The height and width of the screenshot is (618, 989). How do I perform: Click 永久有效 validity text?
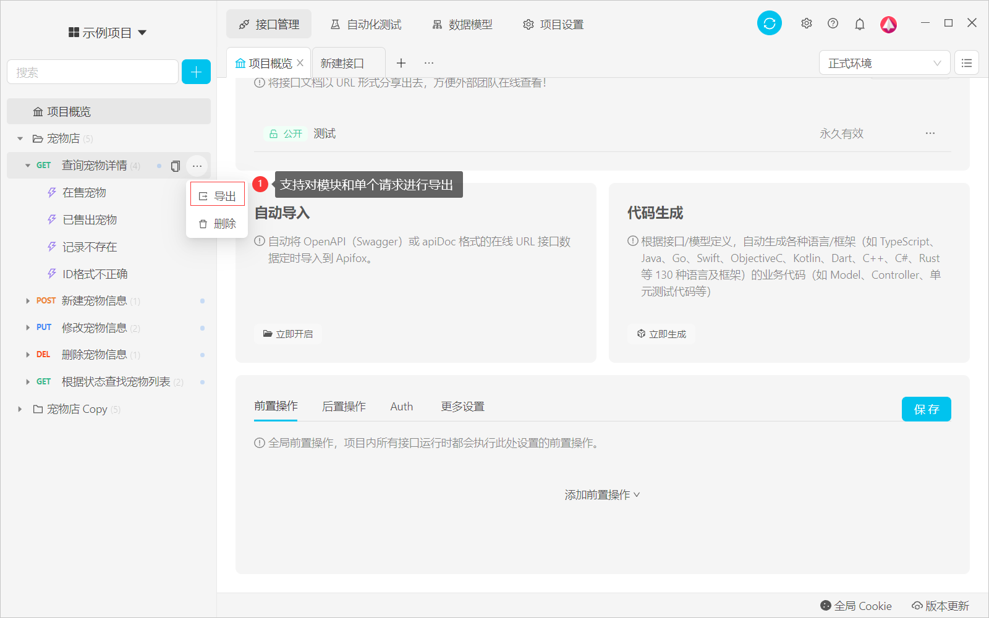pos(841,133)
